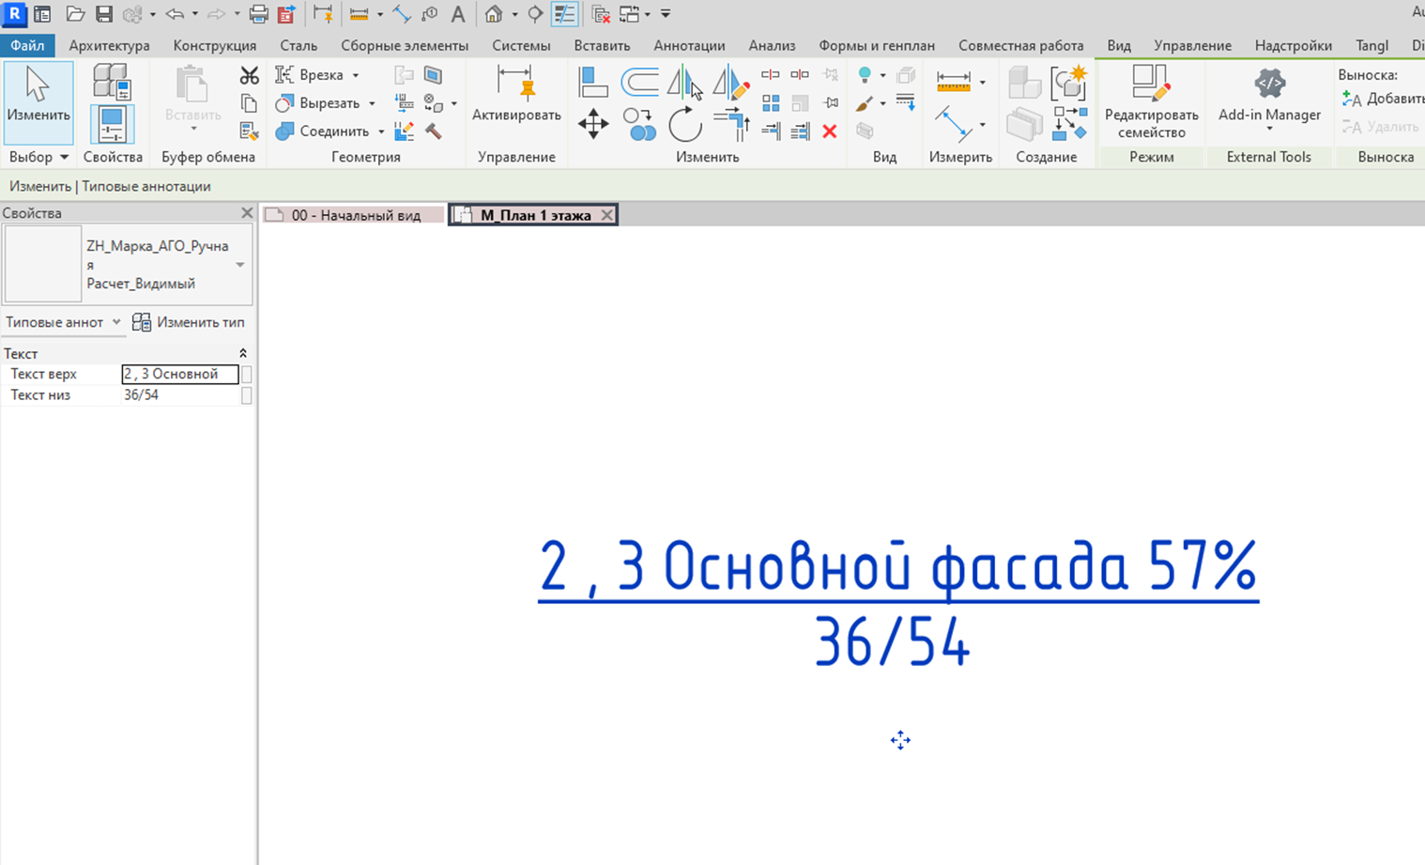Open the Customize Quick Access Toolbar arrow
This screenshot has height=865, width=1425.
(666, 14)
